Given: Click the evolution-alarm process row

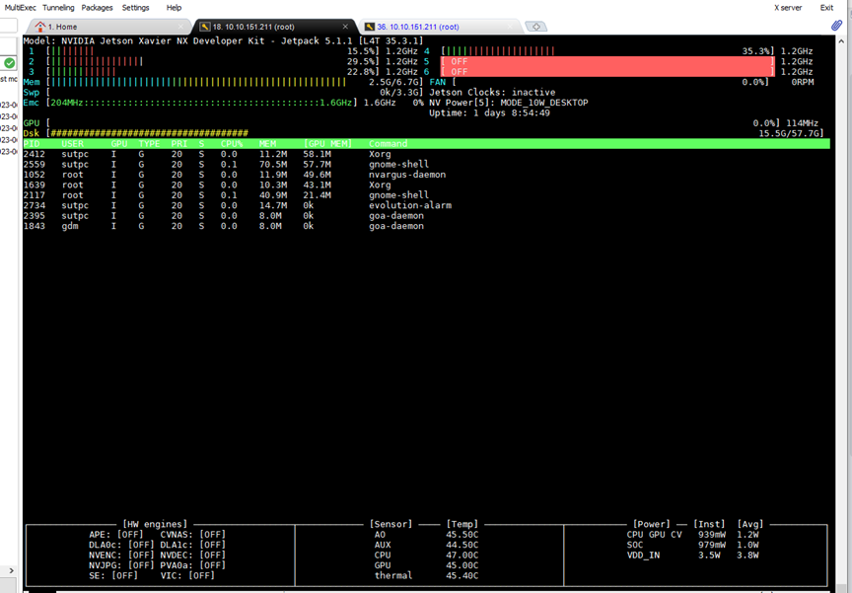Looking at the screenshot, I should [x=427, y=205].
